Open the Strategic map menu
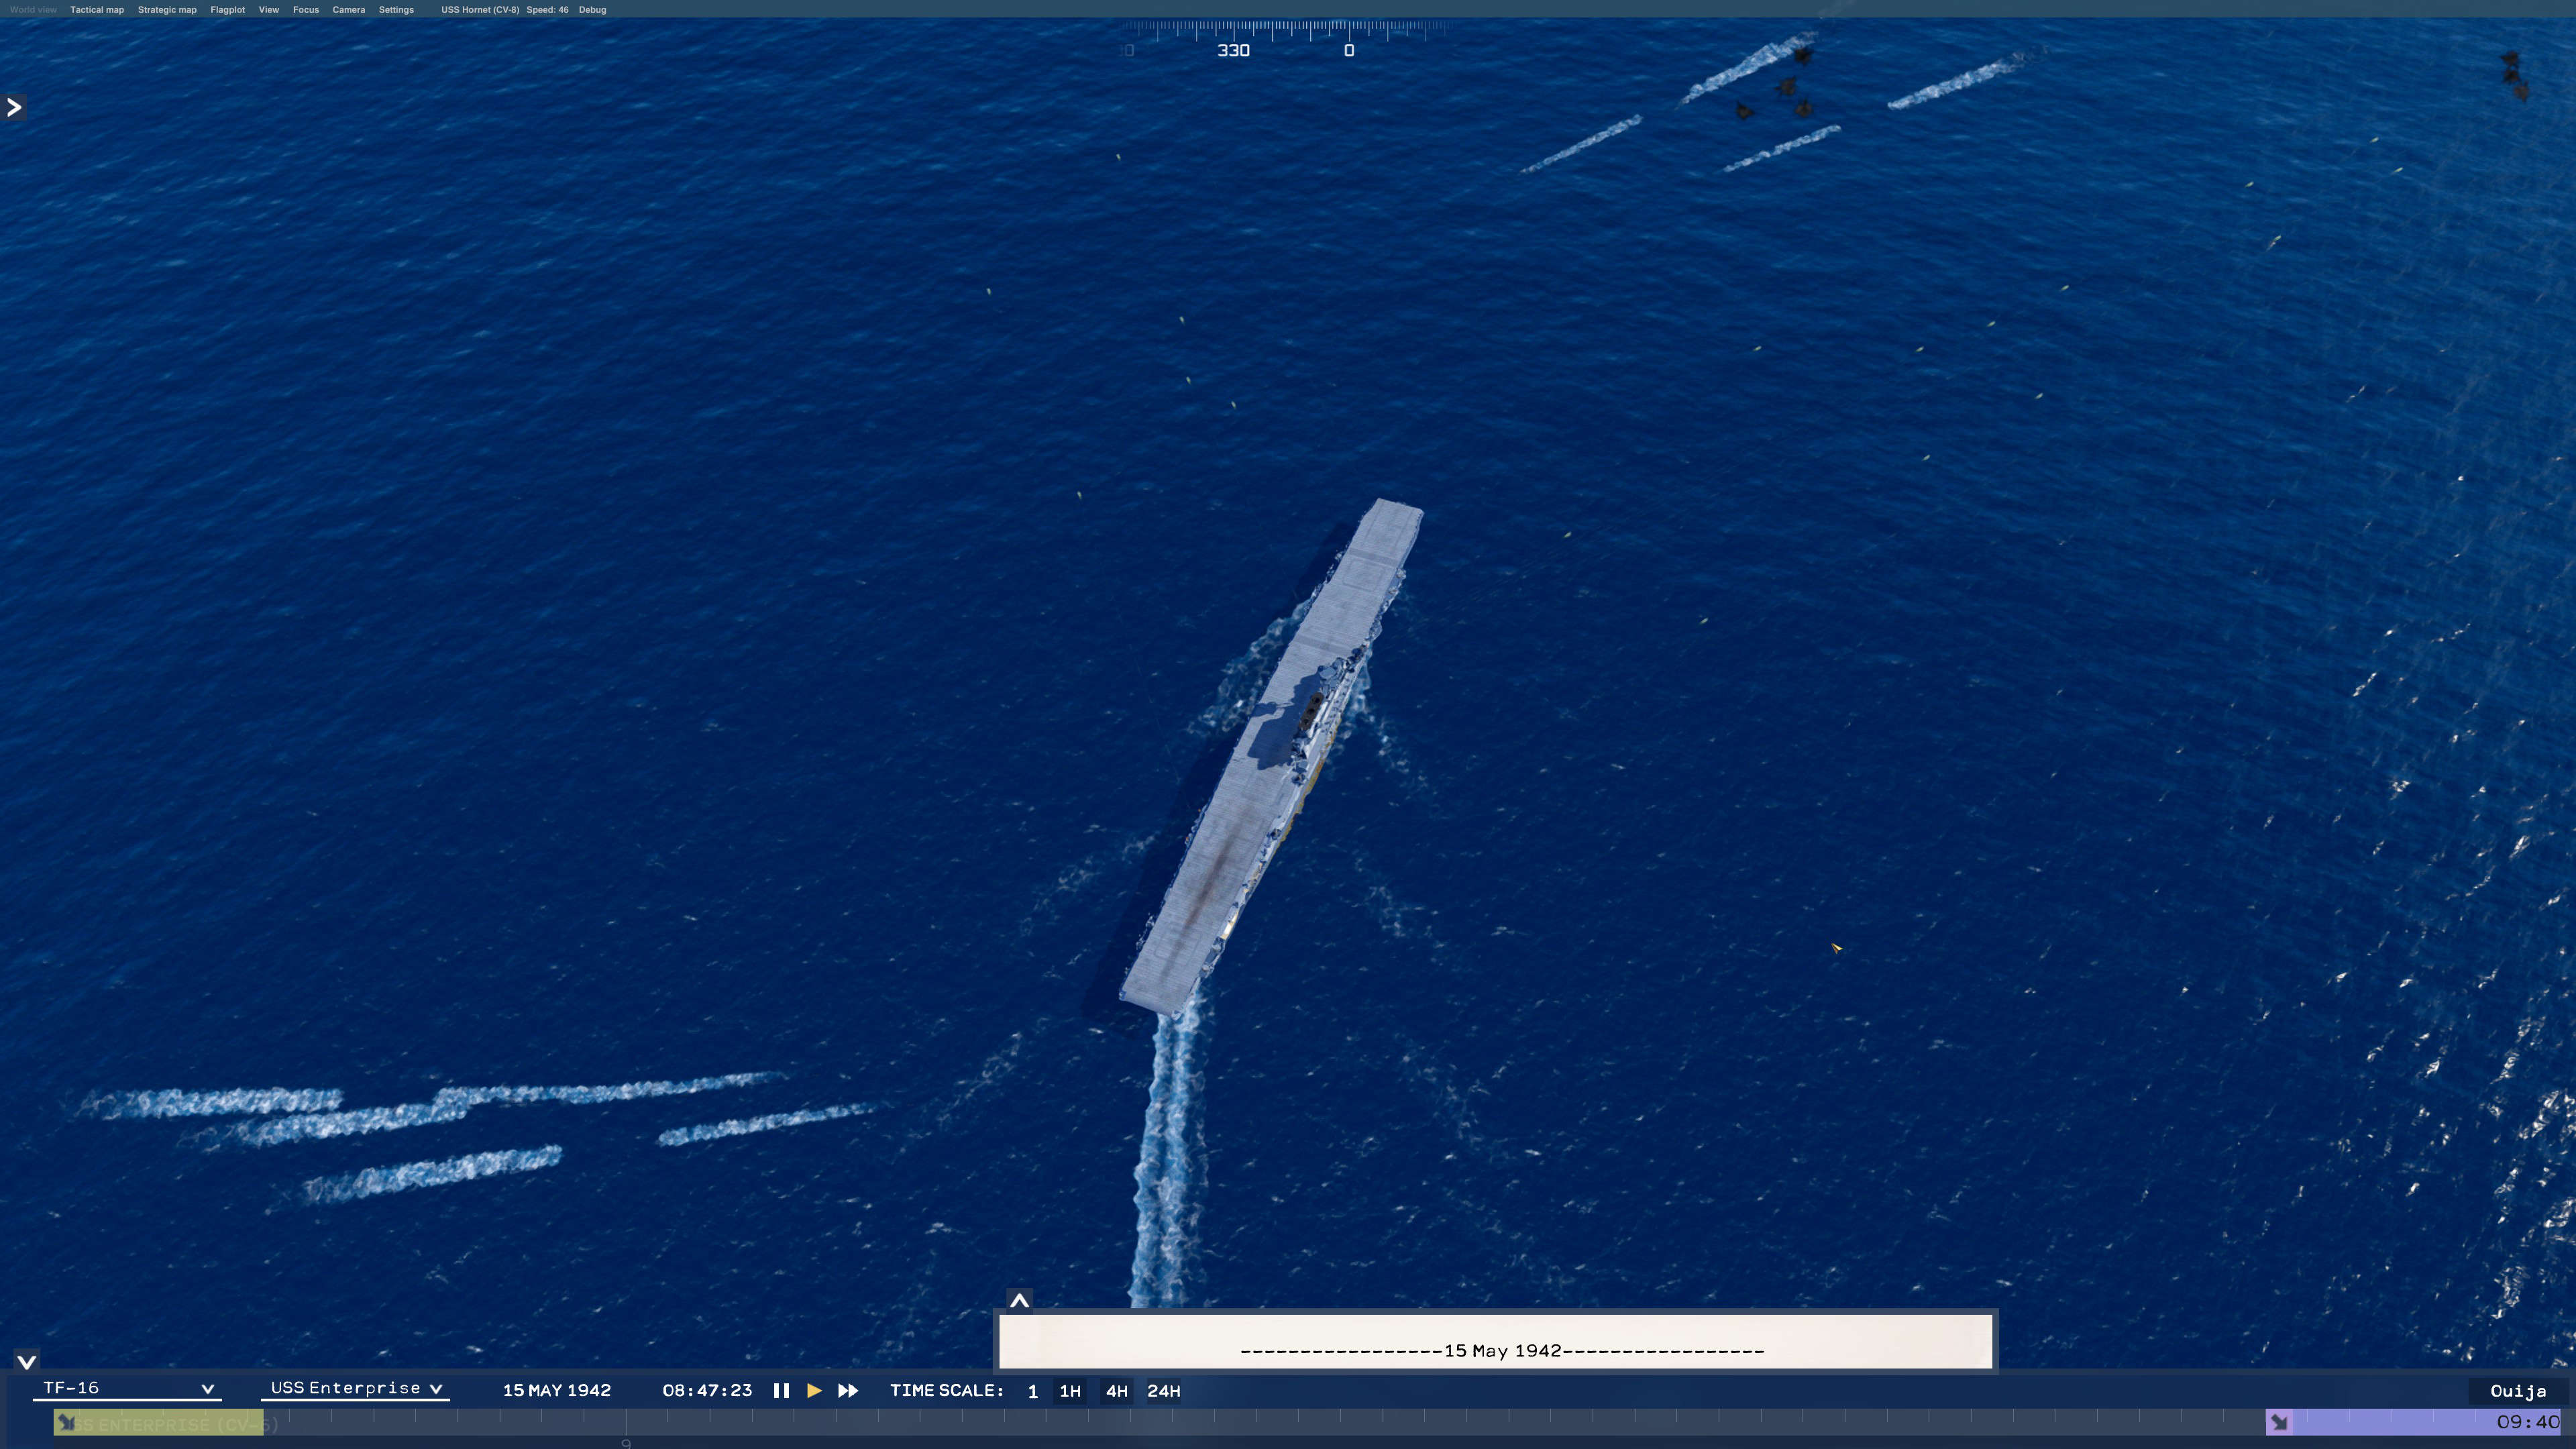The image size is (2576, 1449). click(167, 10)
